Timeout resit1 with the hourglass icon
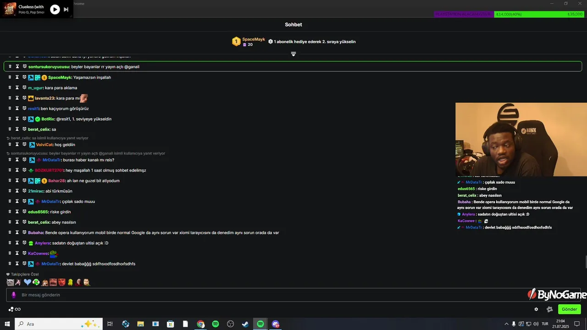Image resolution: width=587 pixels, height=330 pixels. coord(17,109)
